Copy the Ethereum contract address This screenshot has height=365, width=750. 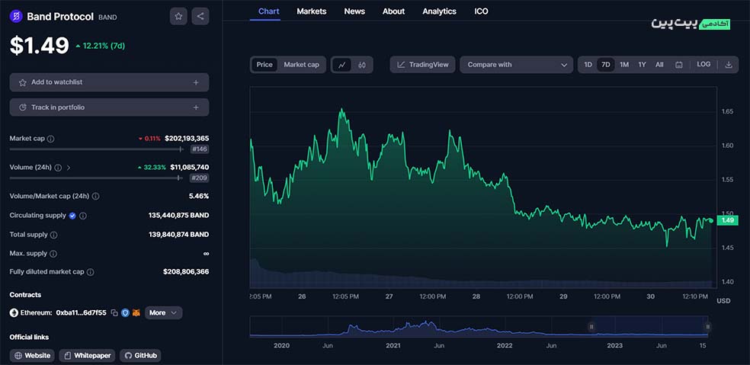114,312
